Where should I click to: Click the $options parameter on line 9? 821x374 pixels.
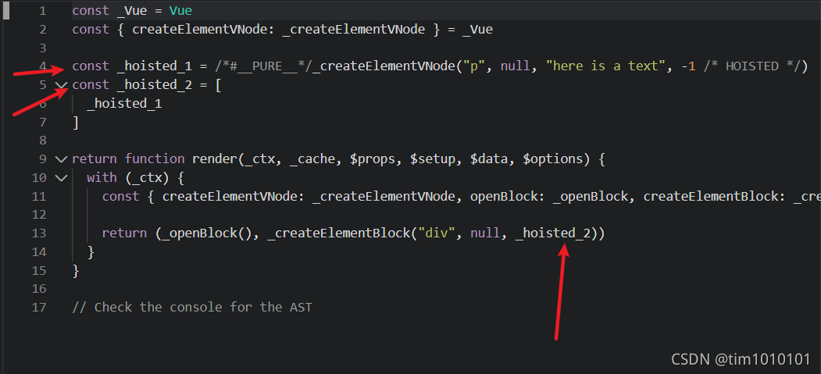[553, 159]
